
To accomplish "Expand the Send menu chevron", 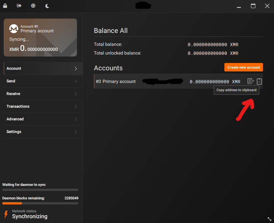I will pyautogui.click(x=76, y=81).
